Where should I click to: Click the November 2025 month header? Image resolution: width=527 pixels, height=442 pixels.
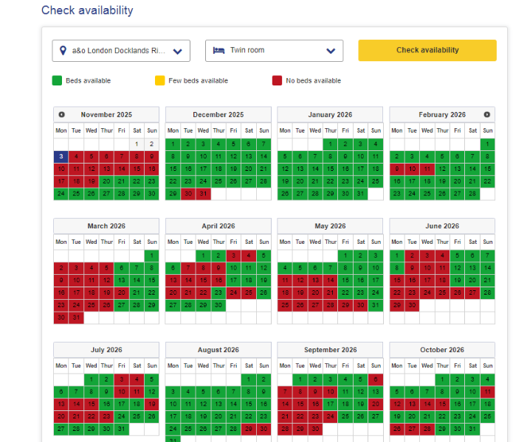[x=106, y=115]
